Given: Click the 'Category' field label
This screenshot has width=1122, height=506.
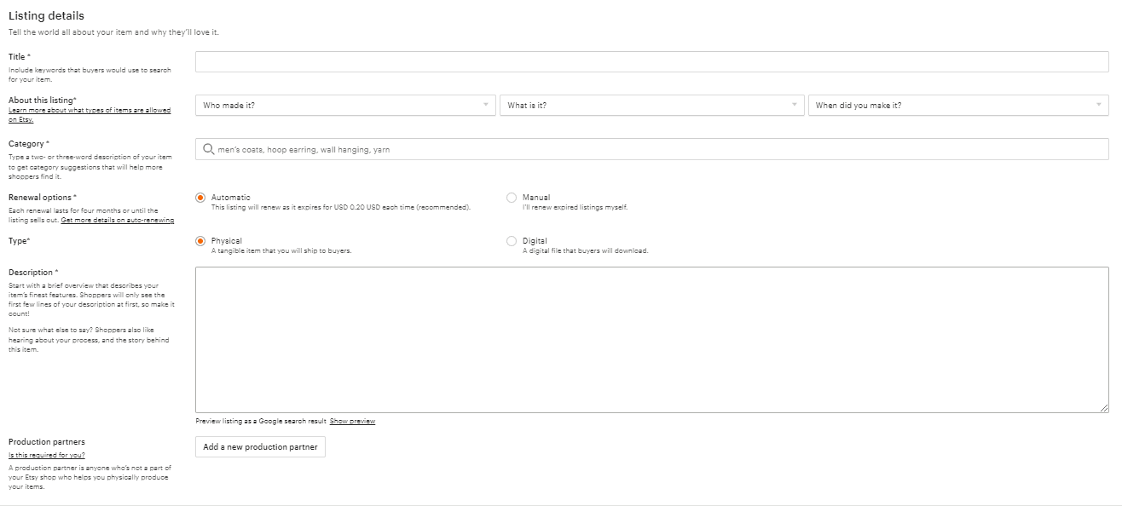Looking at the screenshot, I should pos(27,144).
